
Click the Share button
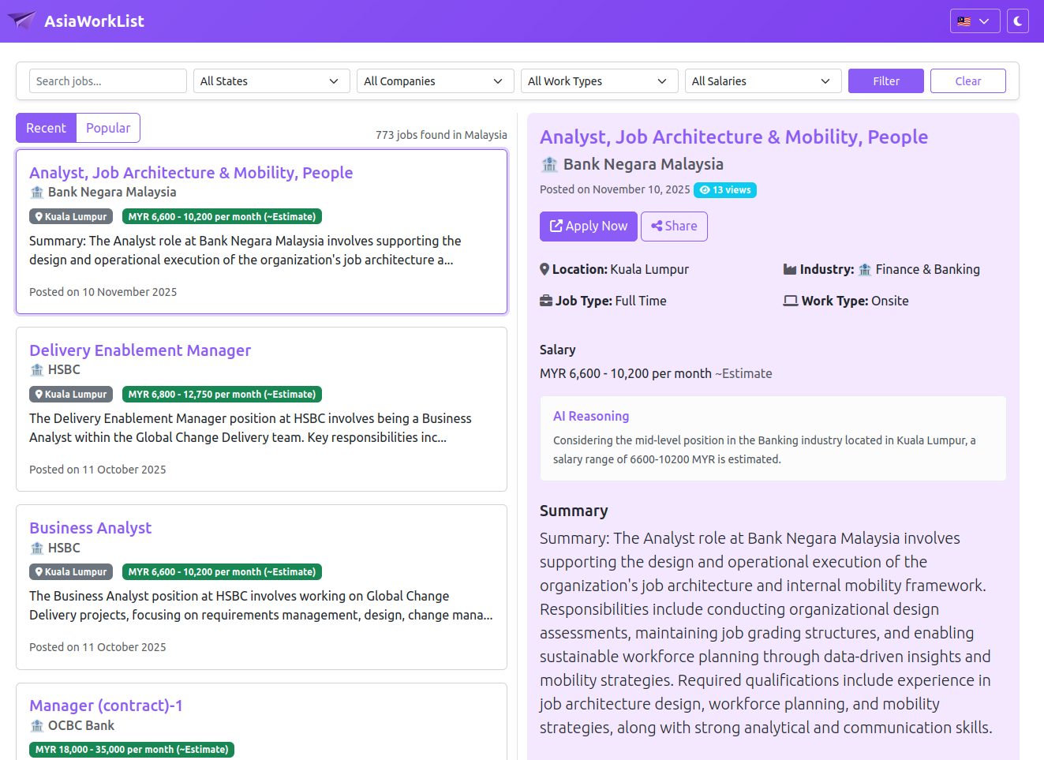click(674, 227)
